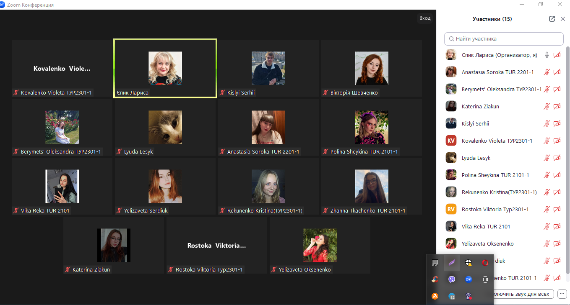
Task: Click the Участники (15) panel header
Action: [x=492, y=19]
